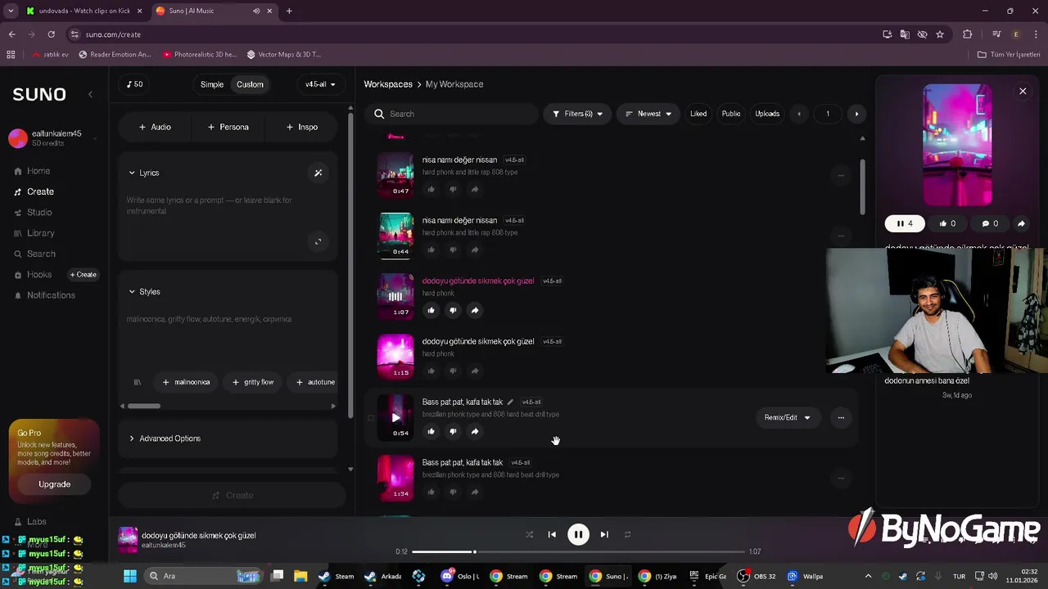Click the song list vertical scrollbar
Viewport: 1048px width, 589px height.
(862, 187)
